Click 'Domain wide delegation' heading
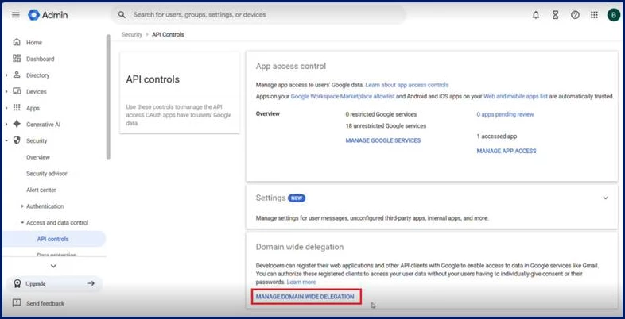Viewport: 625px width, 319px height. coord(300,247)
